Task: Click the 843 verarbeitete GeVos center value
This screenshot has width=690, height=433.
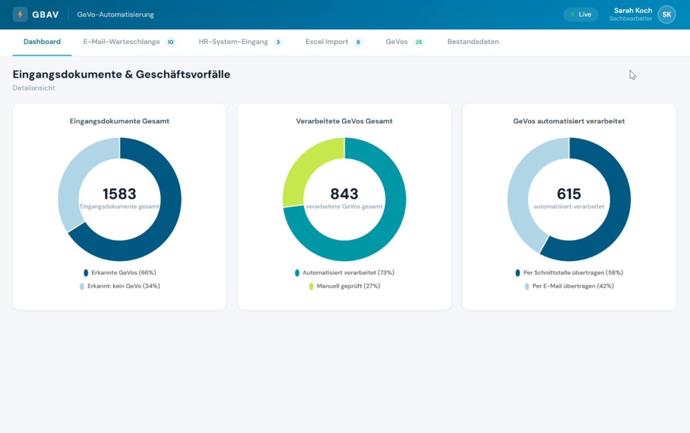Action: point(344,194)
